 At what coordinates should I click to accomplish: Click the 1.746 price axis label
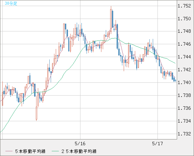184,44
